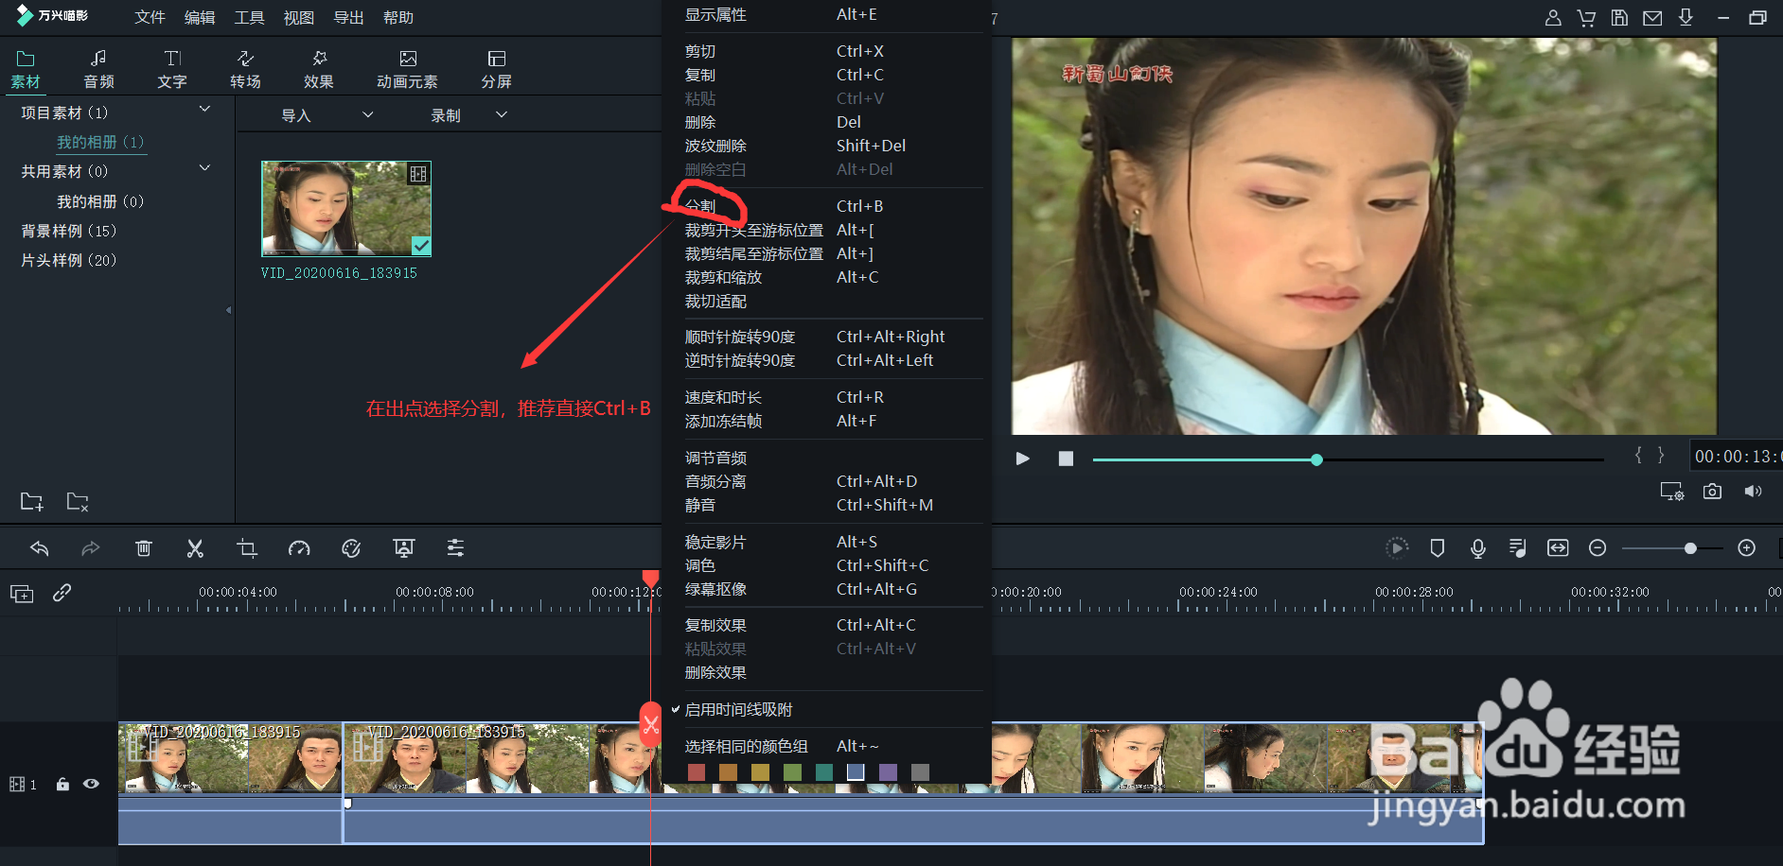
Task: Switch to the 转场 tab
Action: [245, 69]
